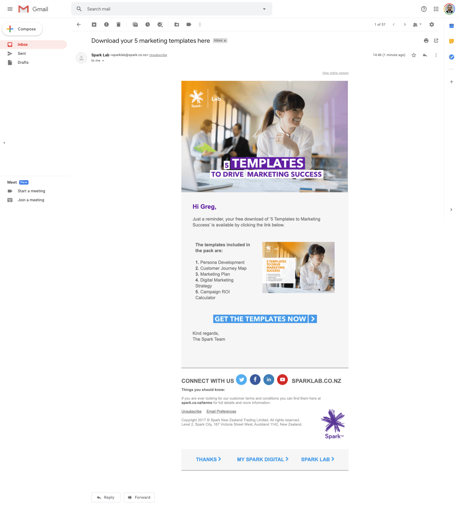Click GET THE TEMPLATES NOW button
The width and height of the screenshot is (459, 523).
tap(265, 319)
